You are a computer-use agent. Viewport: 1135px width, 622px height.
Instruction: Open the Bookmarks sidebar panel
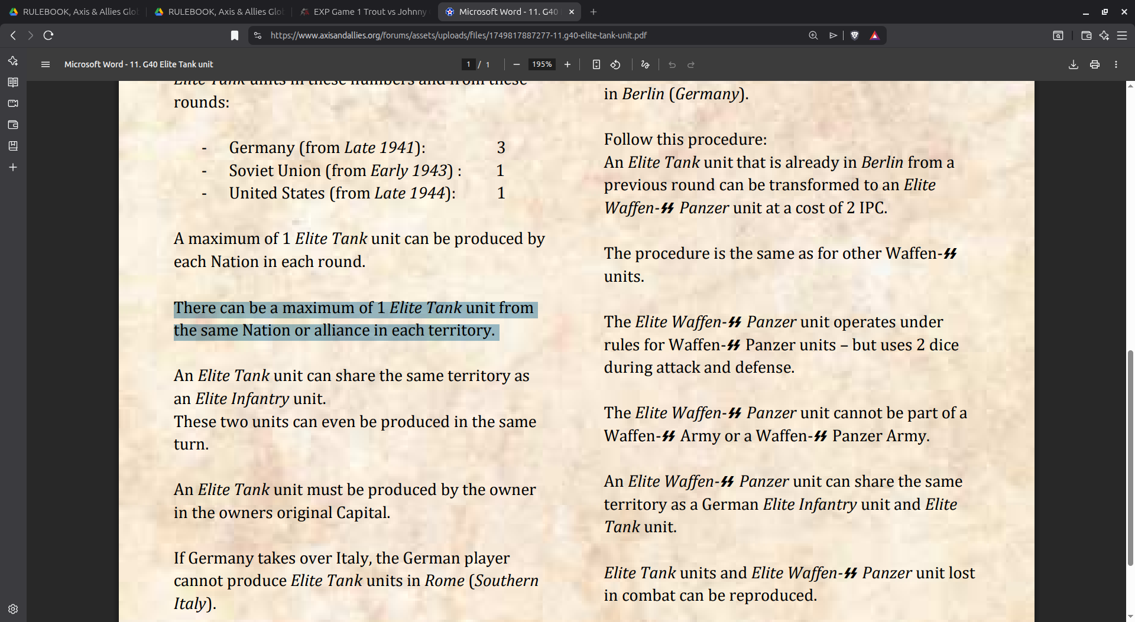13,146
